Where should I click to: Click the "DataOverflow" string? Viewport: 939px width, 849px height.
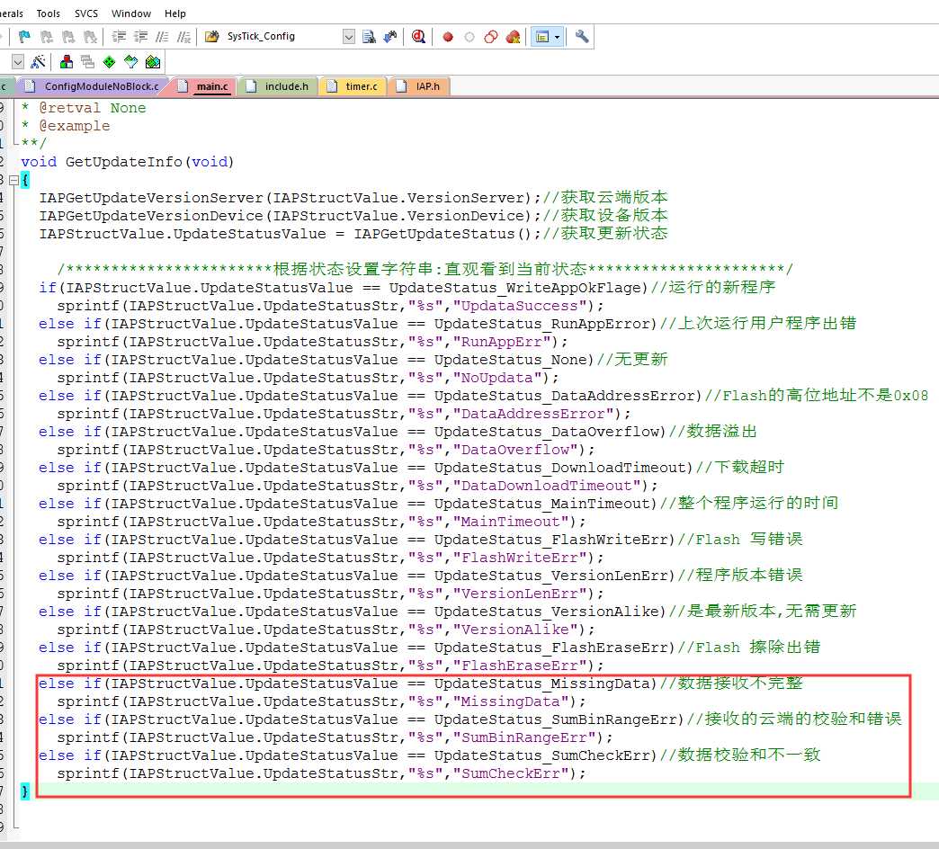tap(514, 450)
